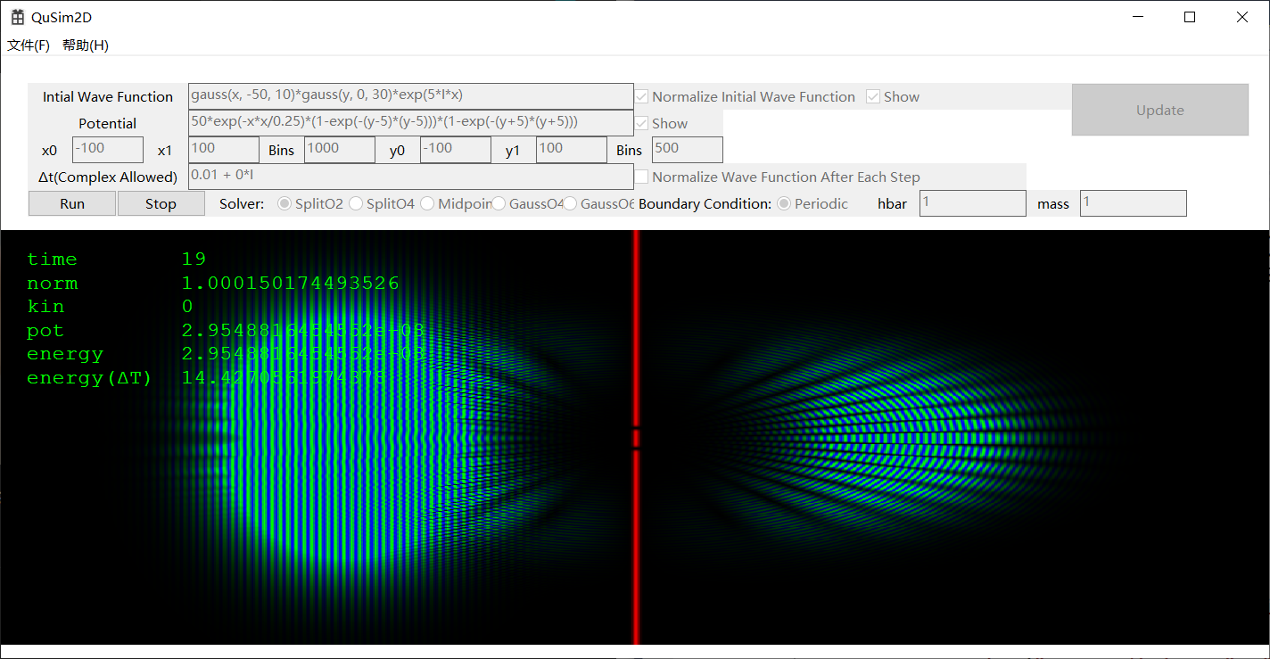Click the Run button
Image resolution: width=1270 pixels, height=659 pixels.
(72, 203)
